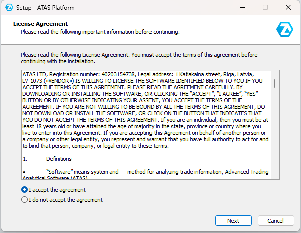Click the "1. Definitions" line in license
301x233 pixels.
point(47,159)
